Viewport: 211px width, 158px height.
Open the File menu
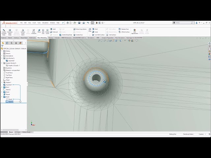tap(21, 23)
